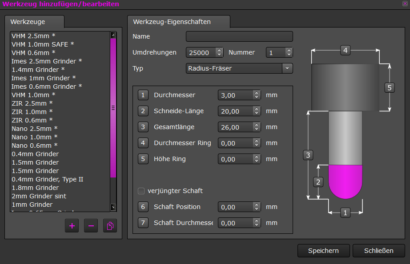Click the Umdrehungen value field

[201, 52]
